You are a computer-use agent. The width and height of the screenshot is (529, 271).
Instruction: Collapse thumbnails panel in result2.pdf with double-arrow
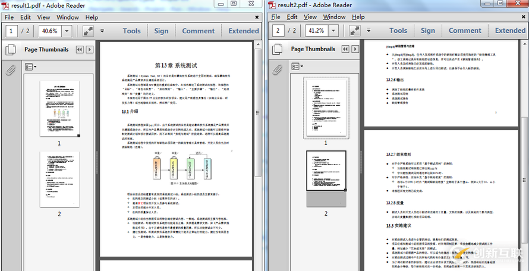tap(345, 50)
